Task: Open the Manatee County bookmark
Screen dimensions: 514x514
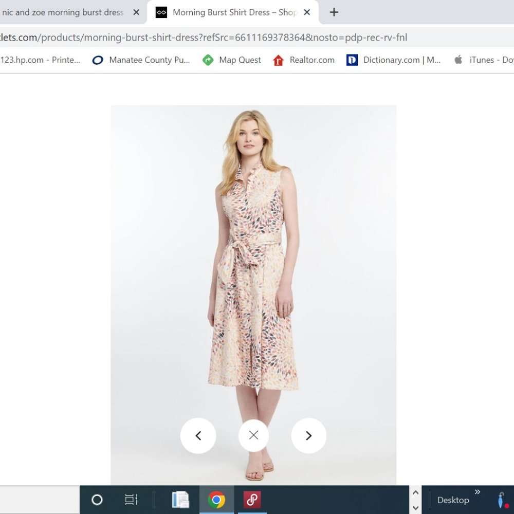Action: (141, 60)
